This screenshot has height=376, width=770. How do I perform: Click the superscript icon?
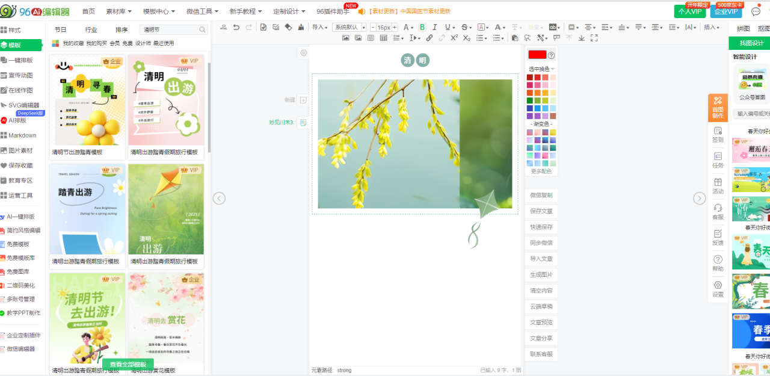coord(454,38)
